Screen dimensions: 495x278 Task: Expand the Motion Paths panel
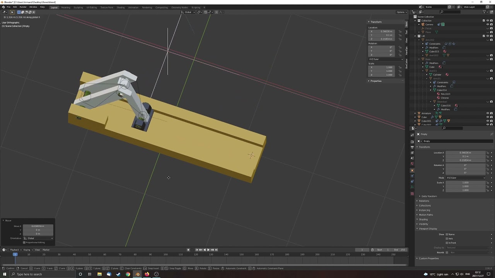pos(425,215)
